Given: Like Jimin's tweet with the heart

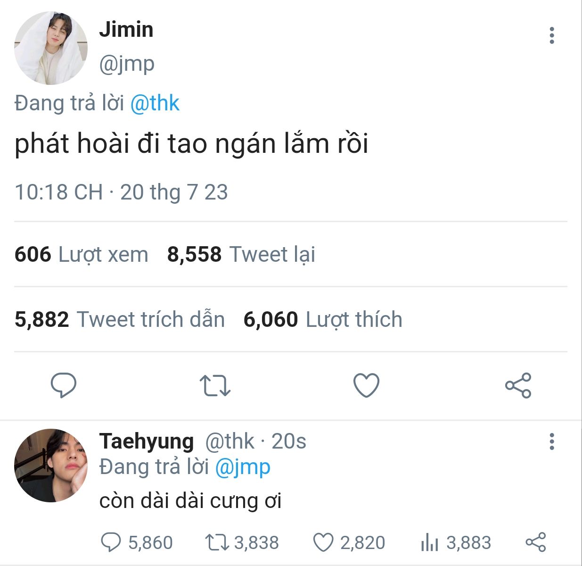Looking at the screenshot, I should [366, 385].
